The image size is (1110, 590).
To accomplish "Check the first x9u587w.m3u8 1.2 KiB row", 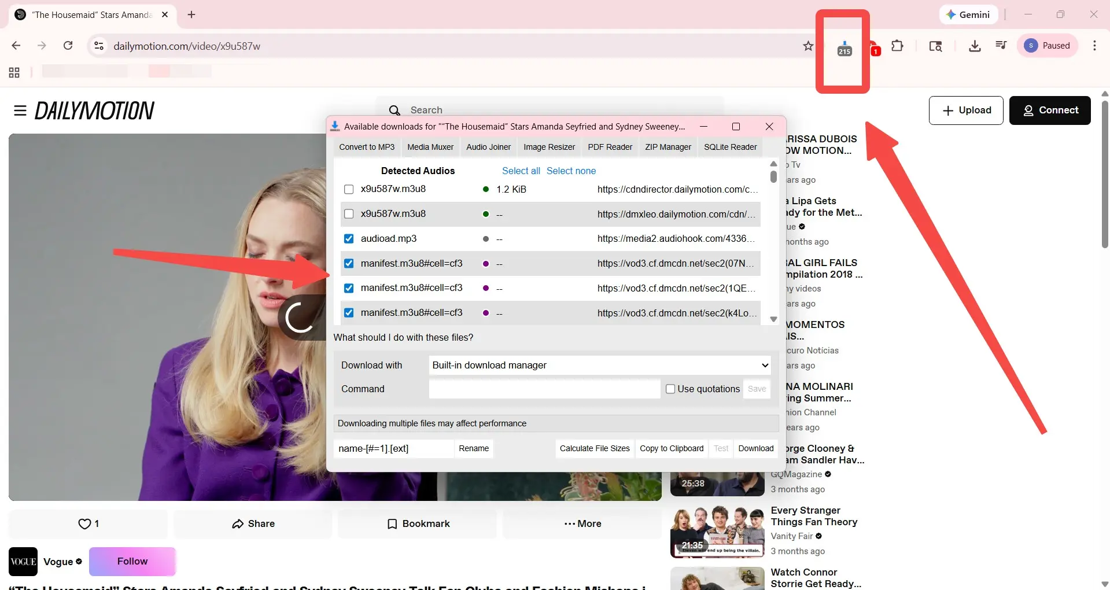I will pyautogui.click(x=349, y=189).
